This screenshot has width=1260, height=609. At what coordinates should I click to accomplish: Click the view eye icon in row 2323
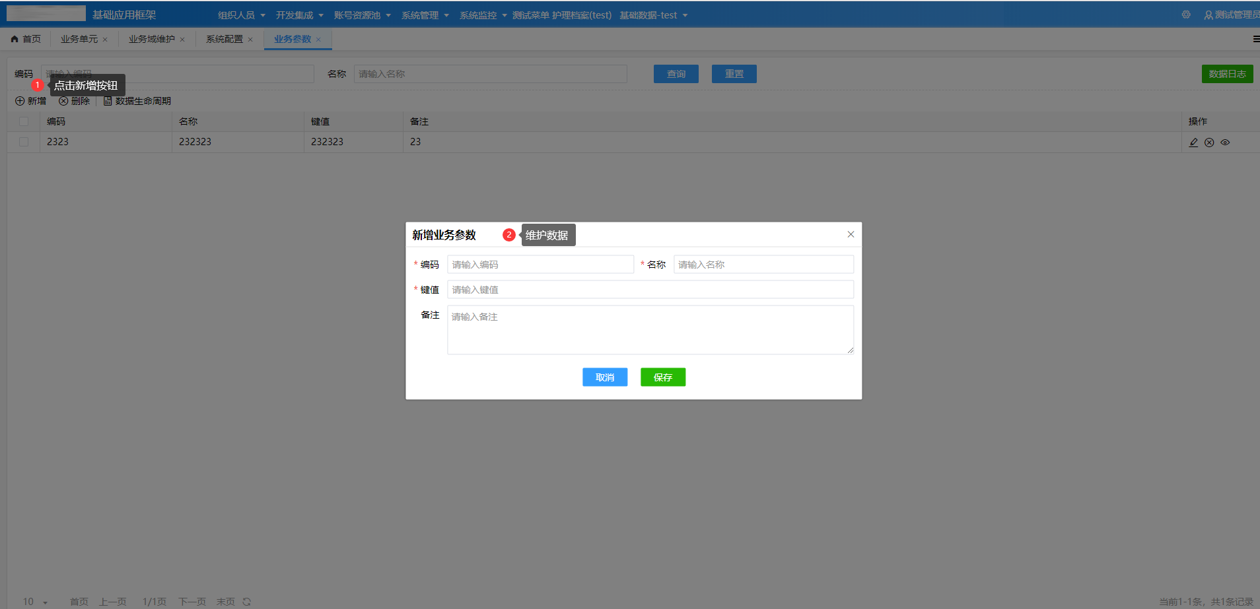pyautogui.click(x=1225, y=143)
